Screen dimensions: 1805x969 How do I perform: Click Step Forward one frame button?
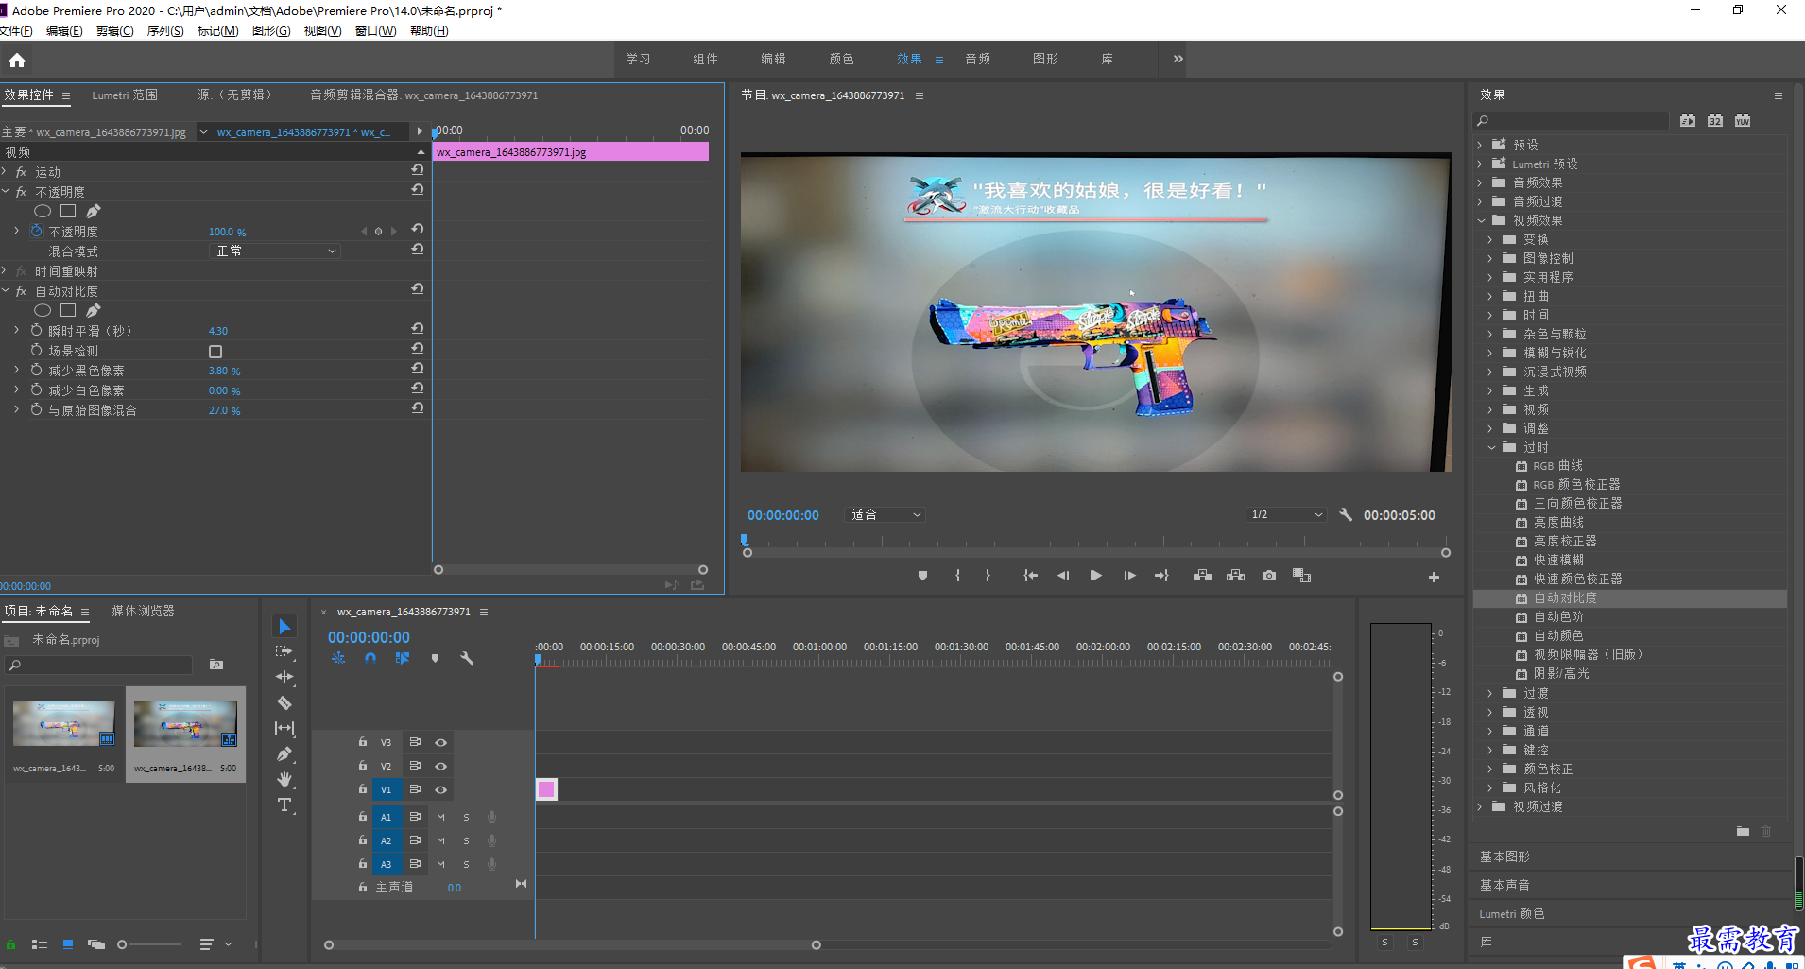(x=1129, y=576)
